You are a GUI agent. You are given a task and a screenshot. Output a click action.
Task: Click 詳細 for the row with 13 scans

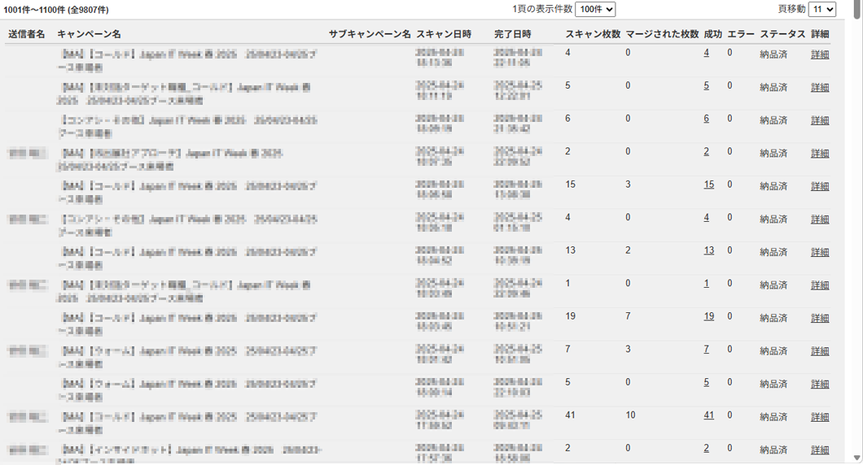(x=820, y=251)
